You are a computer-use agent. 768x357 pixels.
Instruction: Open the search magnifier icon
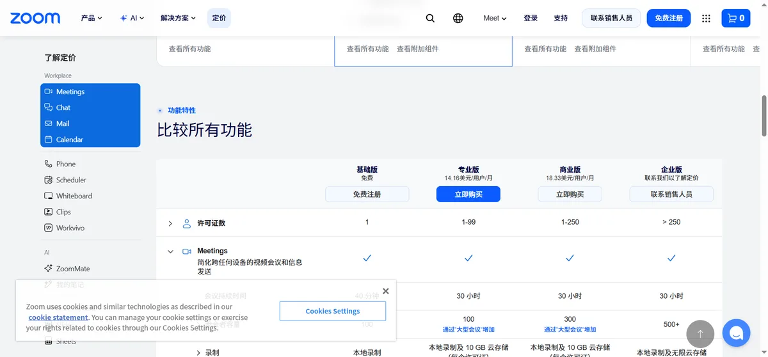click(x=430, y=18)
